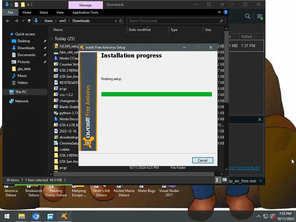
Task: Select the Ninite Discord file icon
Action: coord(56,119)
